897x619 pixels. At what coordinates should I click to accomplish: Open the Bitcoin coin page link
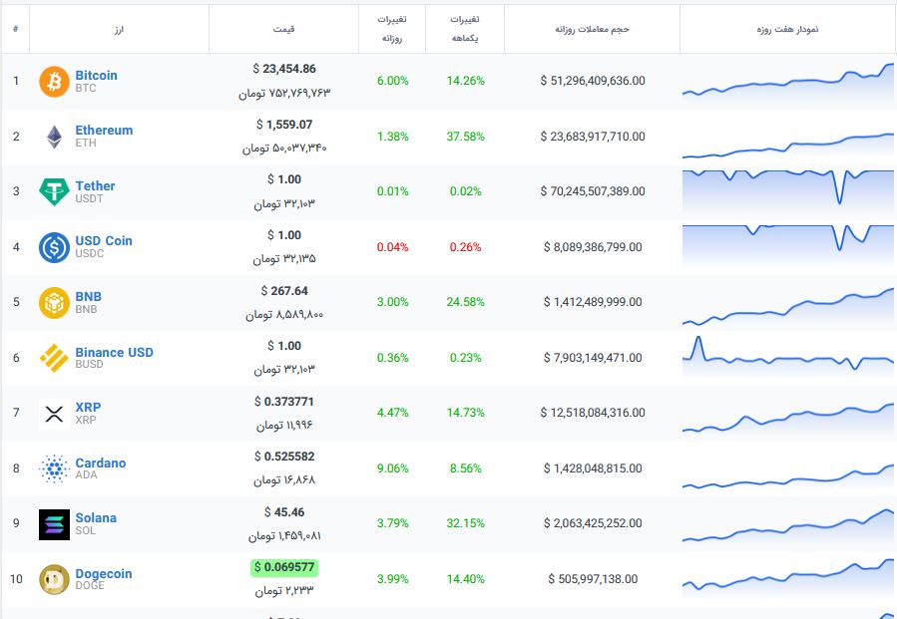point(96,76)
